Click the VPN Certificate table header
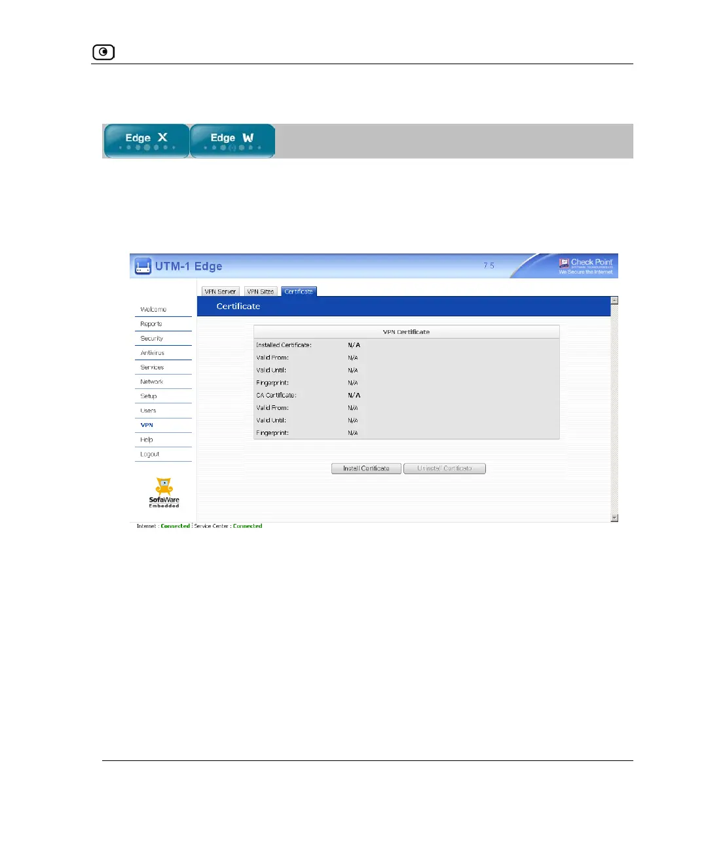 407,331
